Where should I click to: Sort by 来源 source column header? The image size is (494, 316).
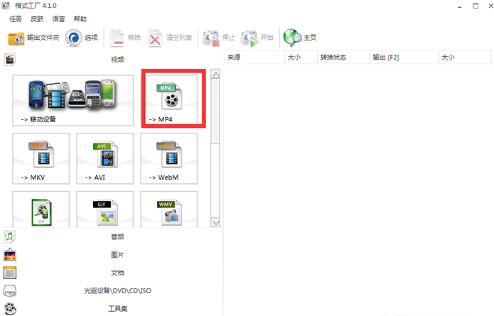point(255,58)
